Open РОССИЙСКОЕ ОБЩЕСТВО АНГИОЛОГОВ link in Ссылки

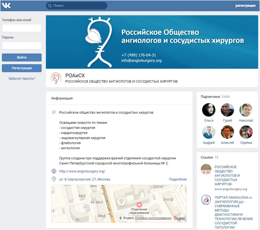(x=227, y=175)
